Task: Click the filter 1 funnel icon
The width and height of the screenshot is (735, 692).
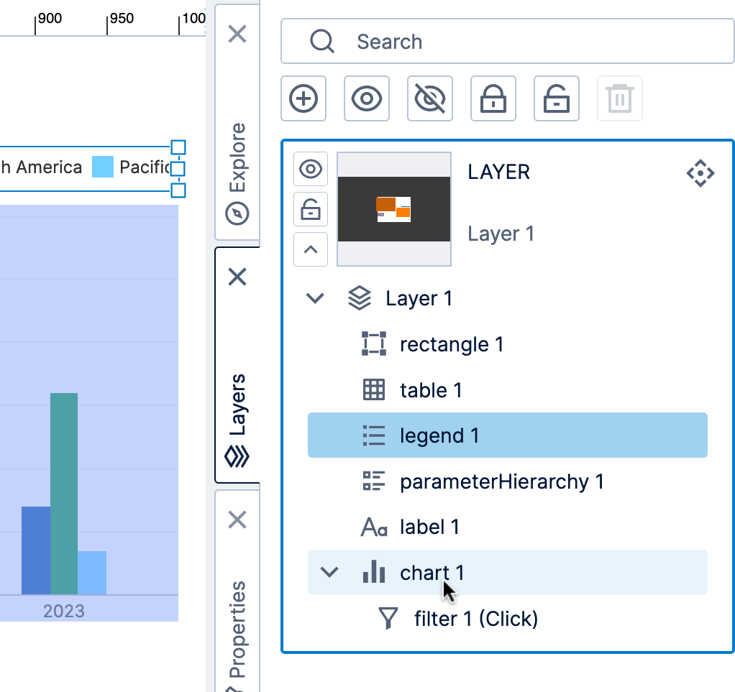Action: click(x=388, y=619)
